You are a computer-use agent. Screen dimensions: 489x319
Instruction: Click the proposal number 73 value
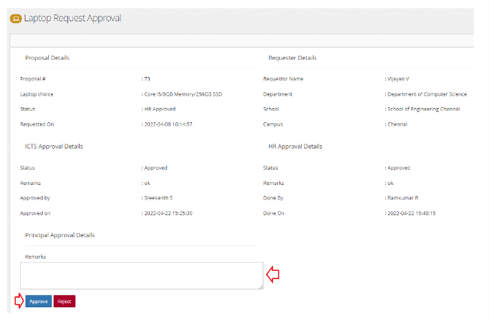click(147, 79)
